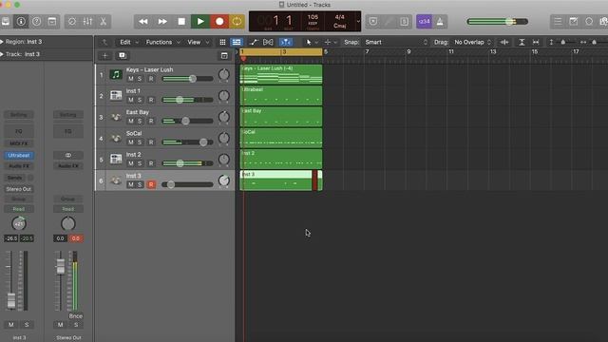Mute the Keys - Laser Lush track
The image size is (608, 342).
[x=131, y=79]
